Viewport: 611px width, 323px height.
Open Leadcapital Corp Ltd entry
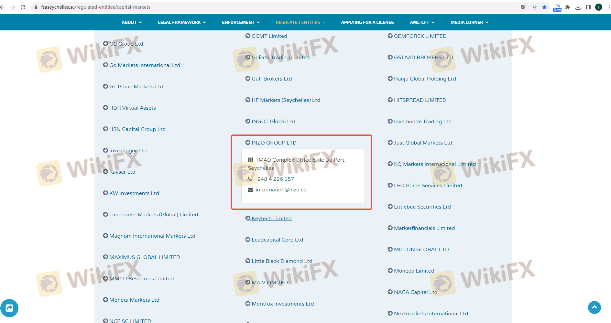[x=277, y=240]
